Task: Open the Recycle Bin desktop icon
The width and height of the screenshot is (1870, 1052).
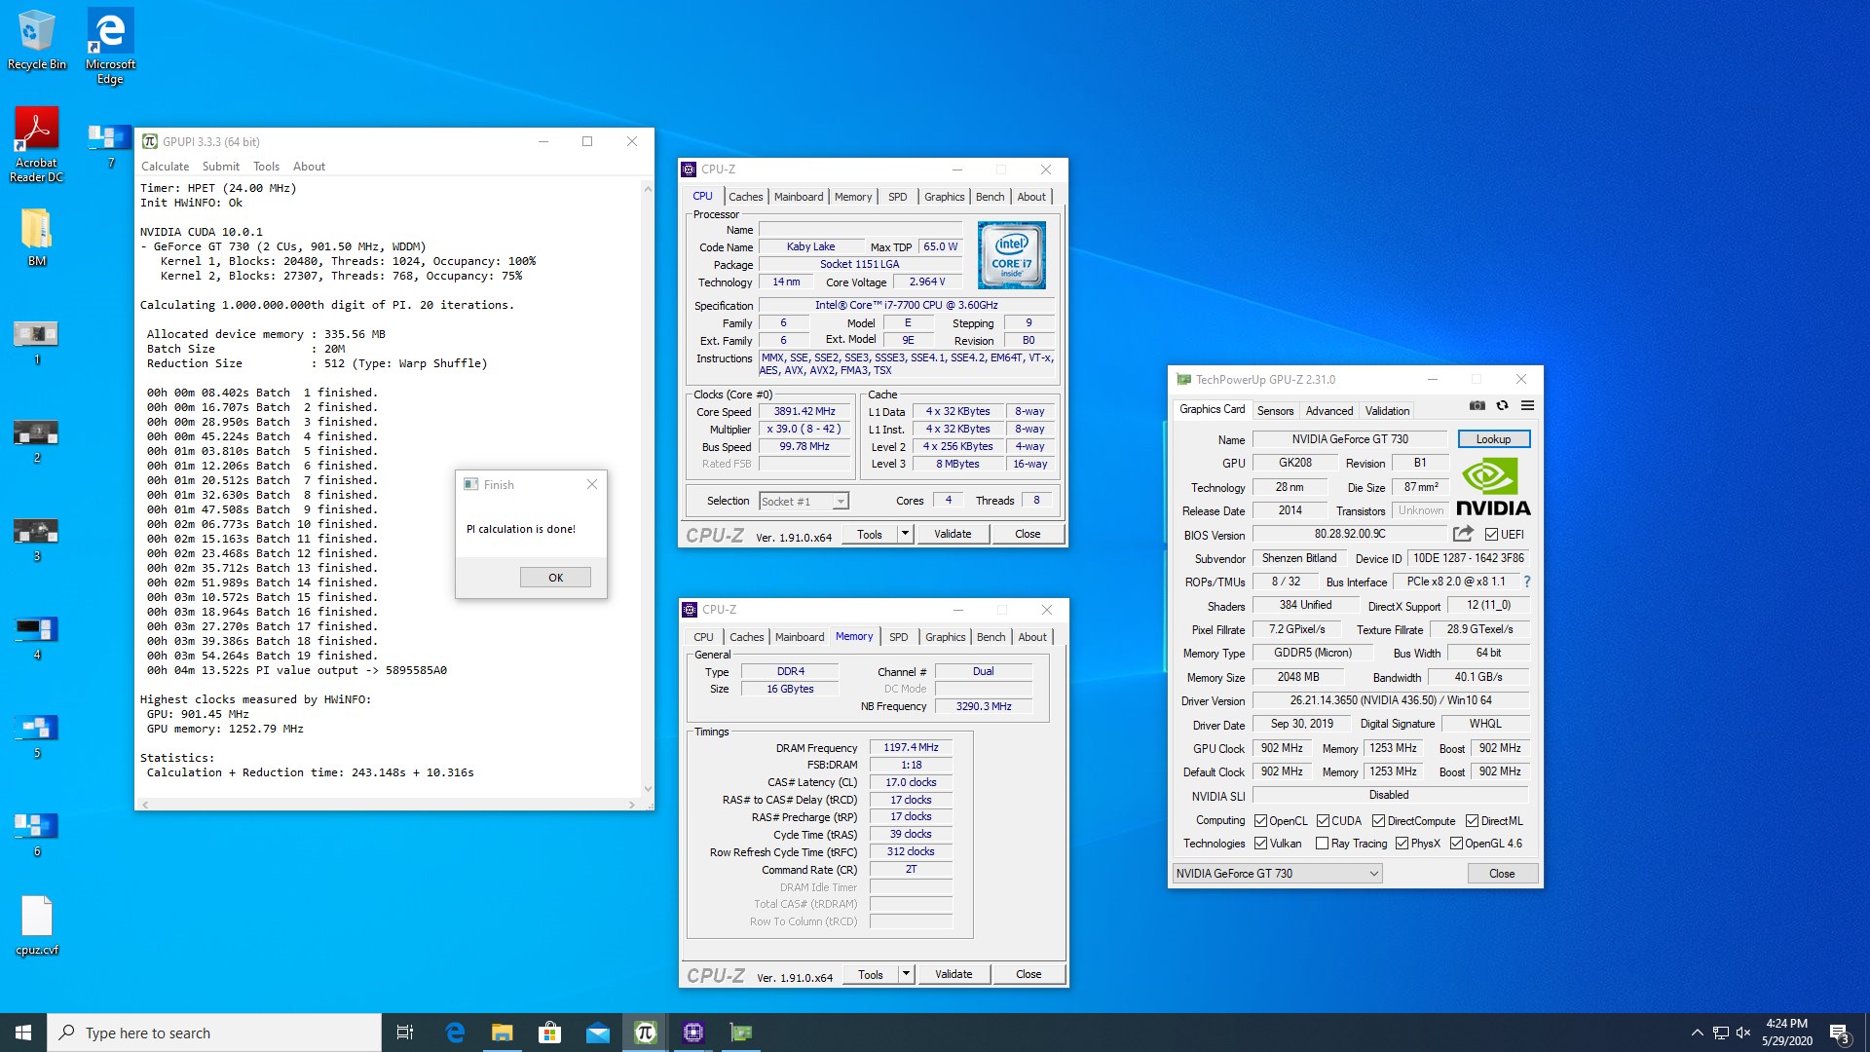Action: (x=37, y=41)
